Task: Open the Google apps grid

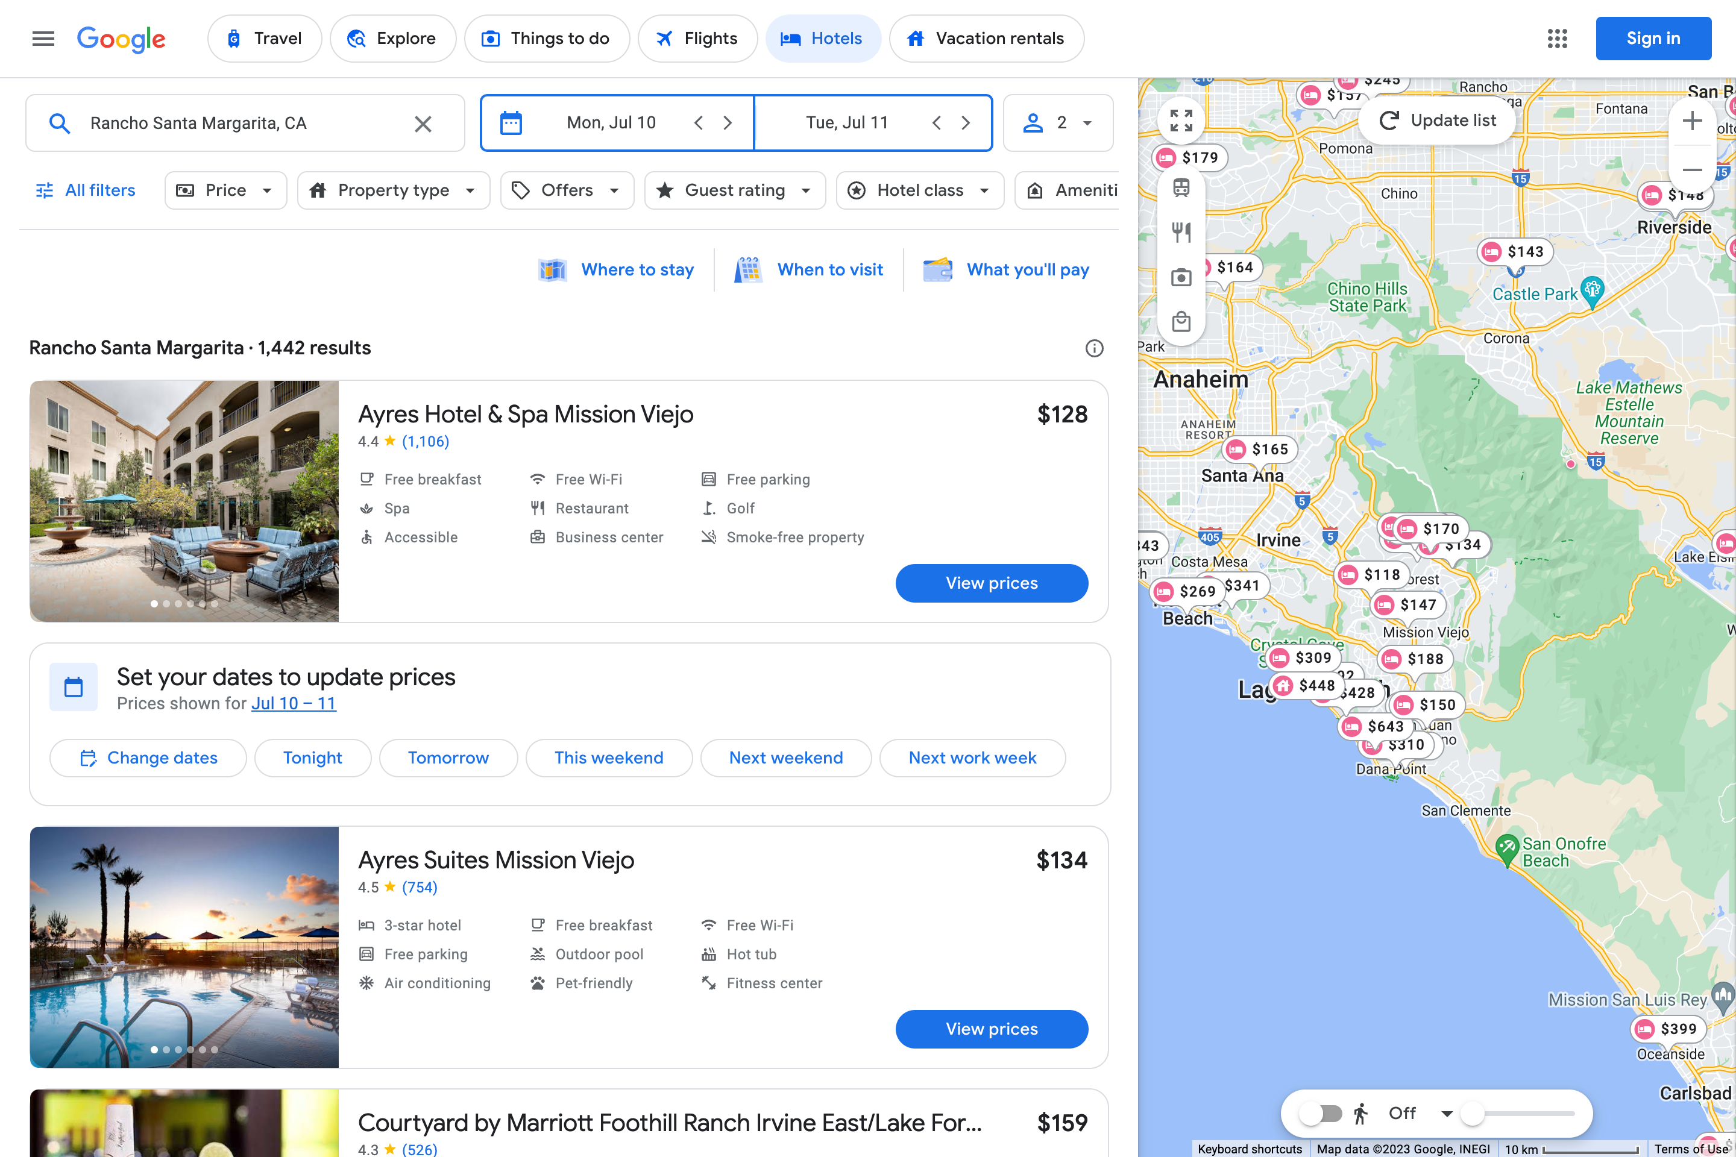Action: [1556, 39]
